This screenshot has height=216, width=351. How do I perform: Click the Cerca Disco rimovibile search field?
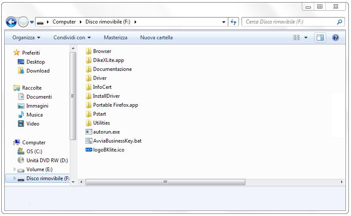click(x=289, y=22)
